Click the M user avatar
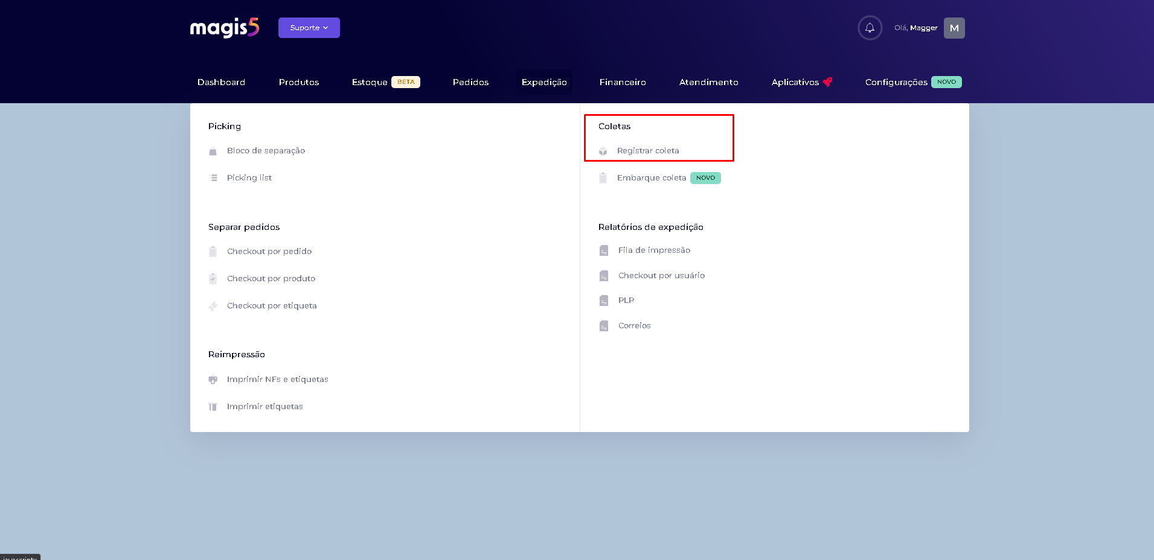 point(954,28)
